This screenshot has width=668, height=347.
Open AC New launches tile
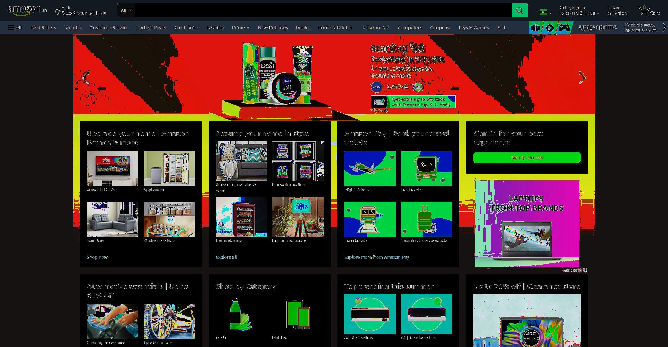point(427,314)
